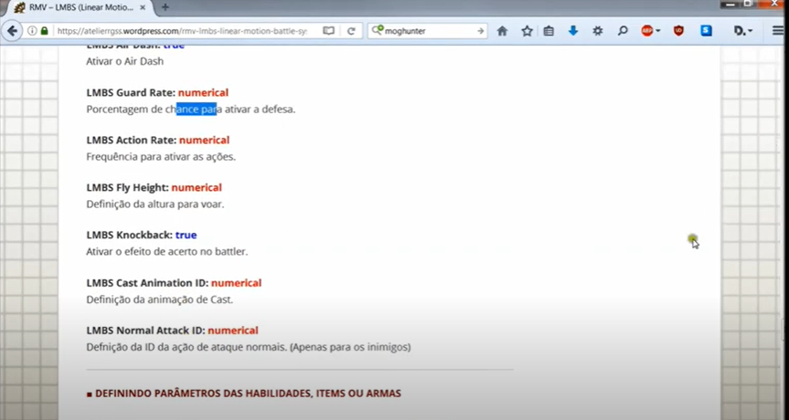Click the highlighted text "ance par"

[x=197, y=109]
